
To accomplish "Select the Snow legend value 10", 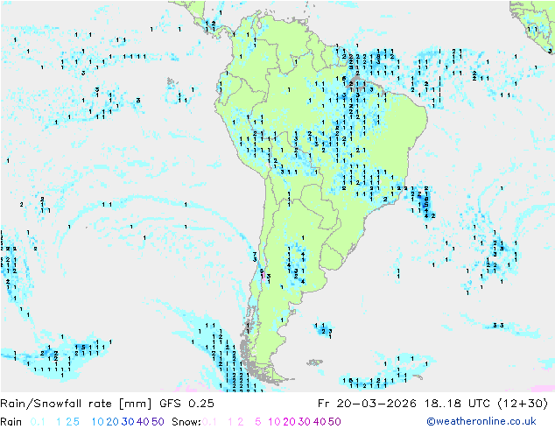I will click(x=274, y=422).
